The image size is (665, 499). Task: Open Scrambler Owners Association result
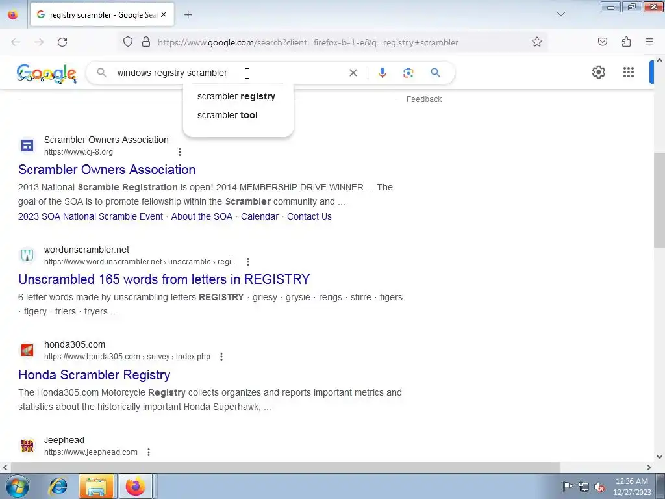coord(107,170)
